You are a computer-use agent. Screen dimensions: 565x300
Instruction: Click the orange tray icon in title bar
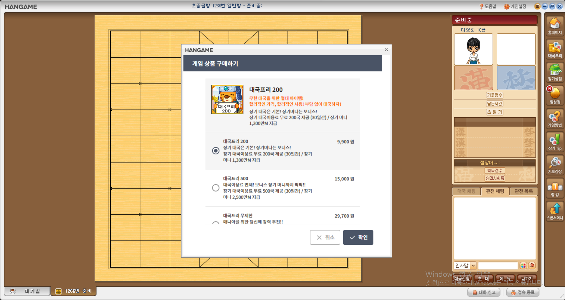click(x=537, y=6)
